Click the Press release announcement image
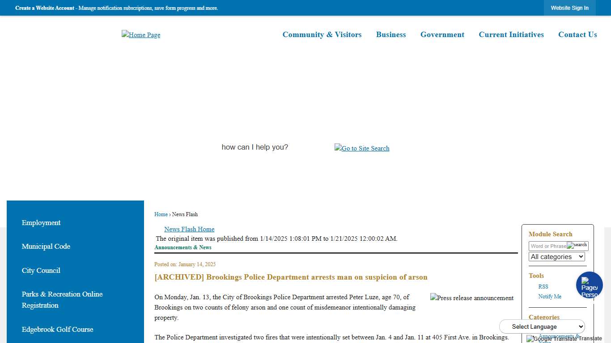This screenshot has width=611, height=343. click(x=472, y=298)
